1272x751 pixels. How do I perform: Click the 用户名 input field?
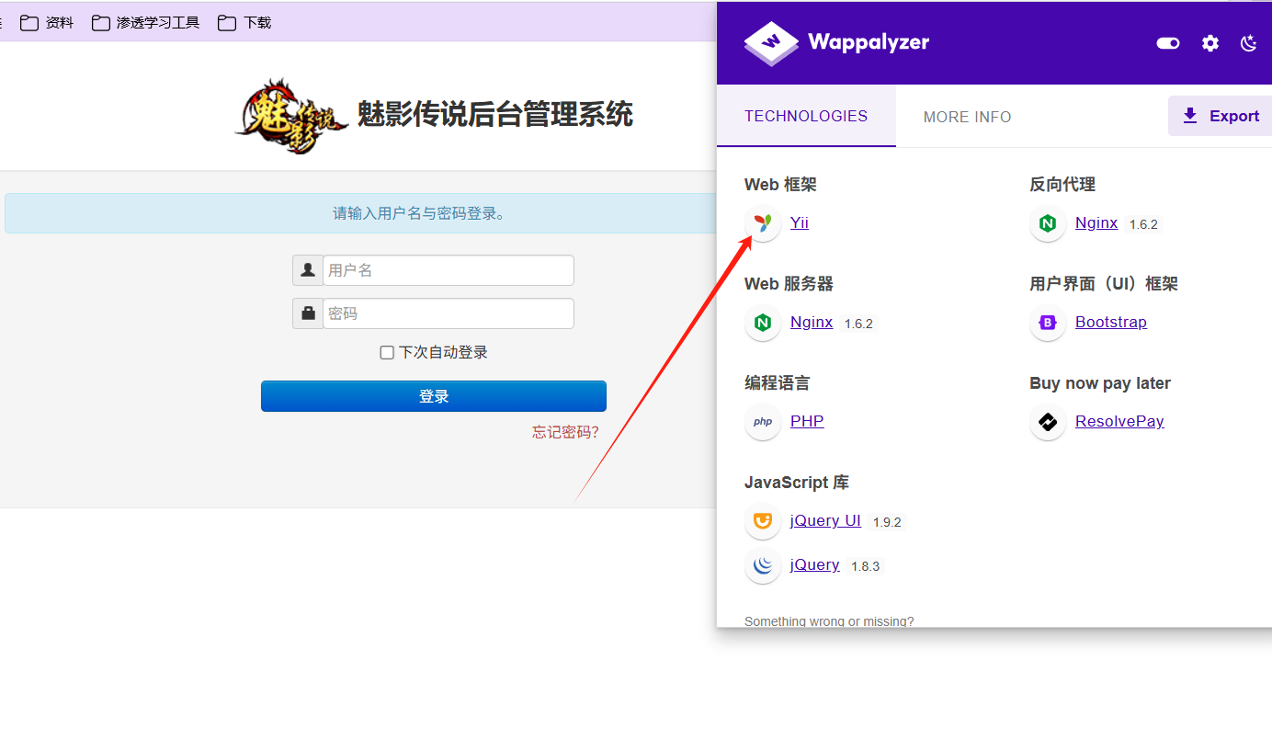pyautogui.click(x=449, y=270)
